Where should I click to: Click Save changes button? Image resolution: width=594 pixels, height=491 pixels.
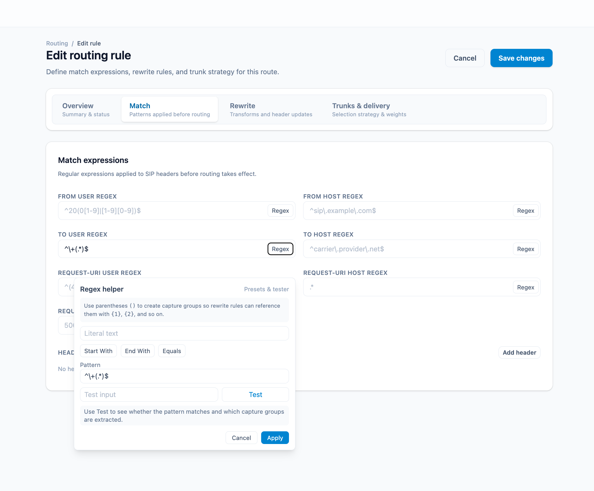click(x=521, y=58)
